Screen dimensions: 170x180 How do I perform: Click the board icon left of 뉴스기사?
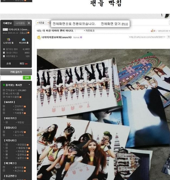tap(4, 135)
